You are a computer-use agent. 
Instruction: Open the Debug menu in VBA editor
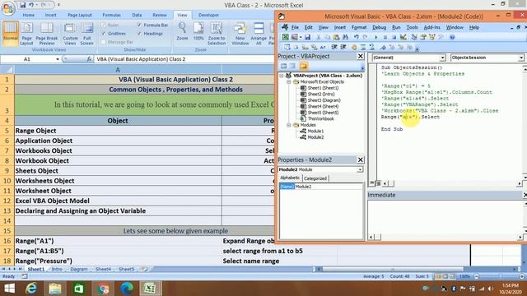[x=379, y=27]
